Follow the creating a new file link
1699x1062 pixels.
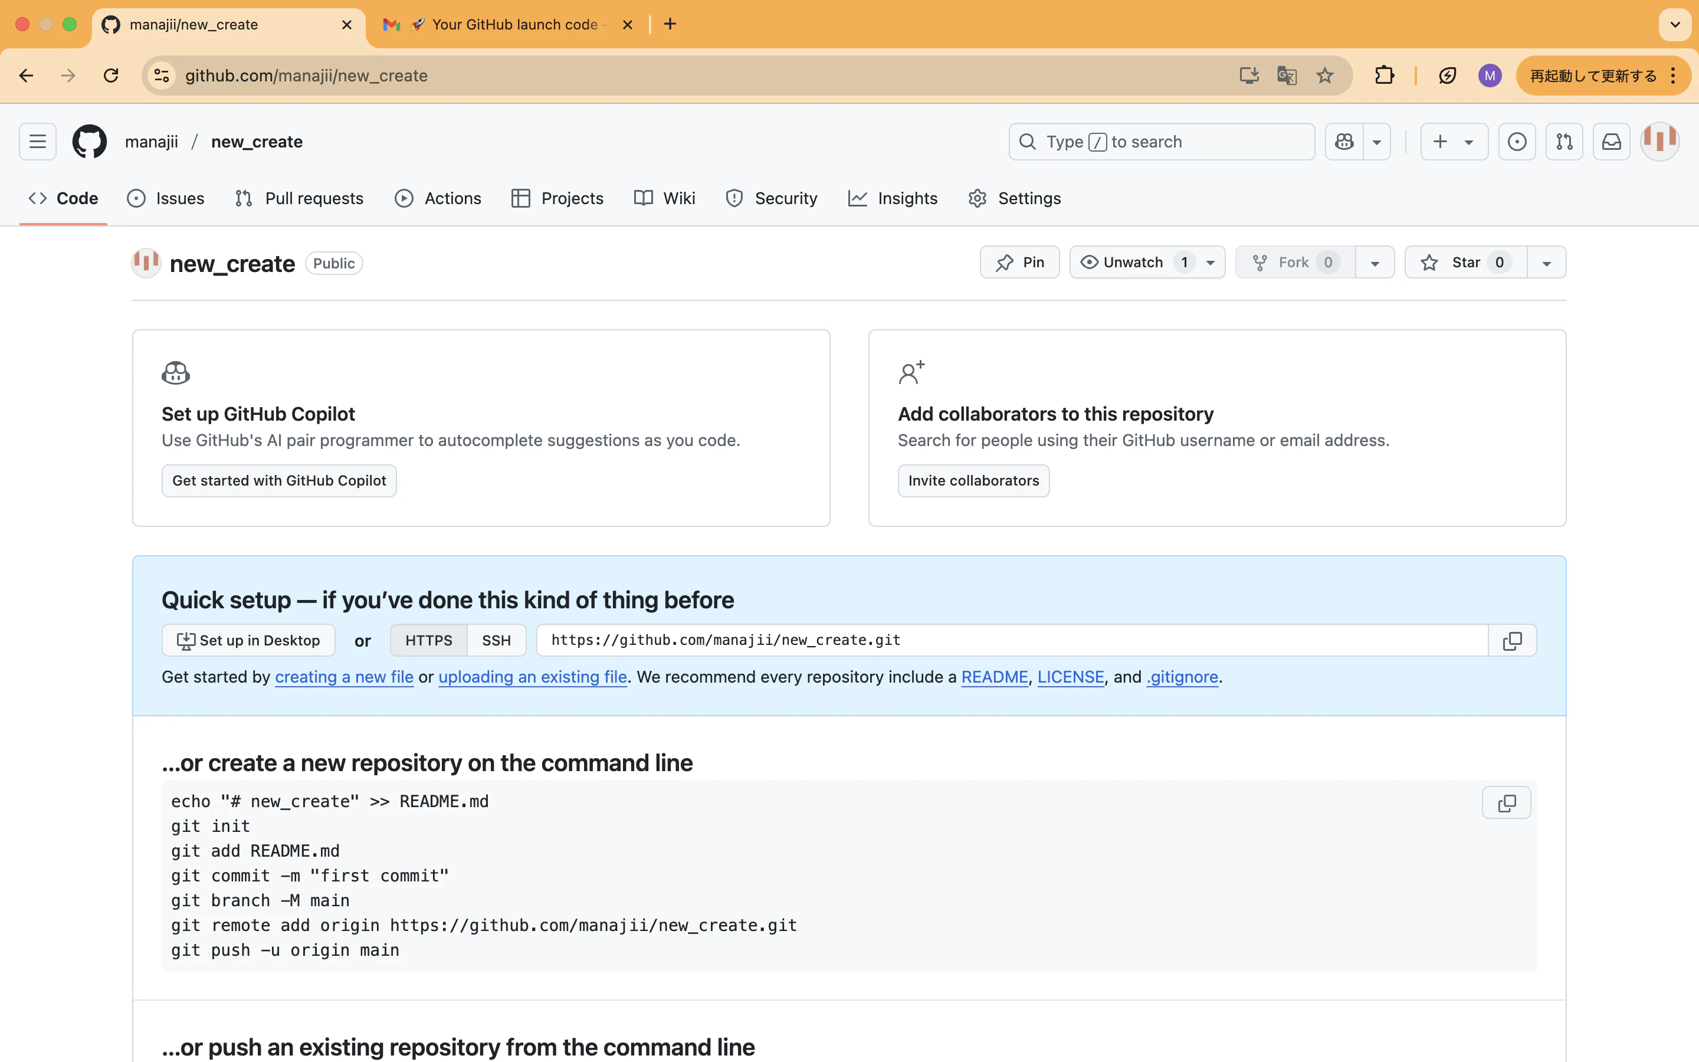click(344, 677)
